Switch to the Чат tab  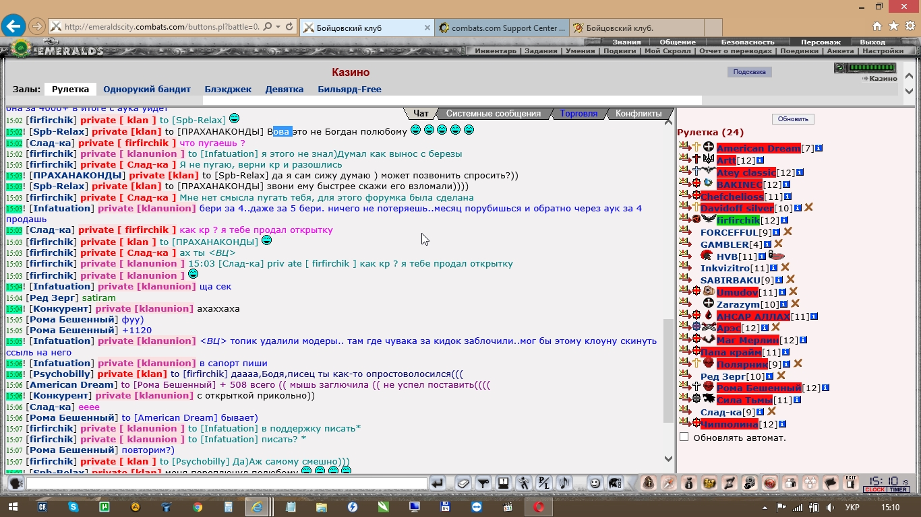click(x=421, y=114)
